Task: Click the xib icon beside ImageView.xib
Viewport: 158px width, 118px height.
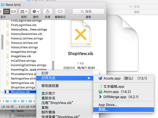Action: [8, 56]
